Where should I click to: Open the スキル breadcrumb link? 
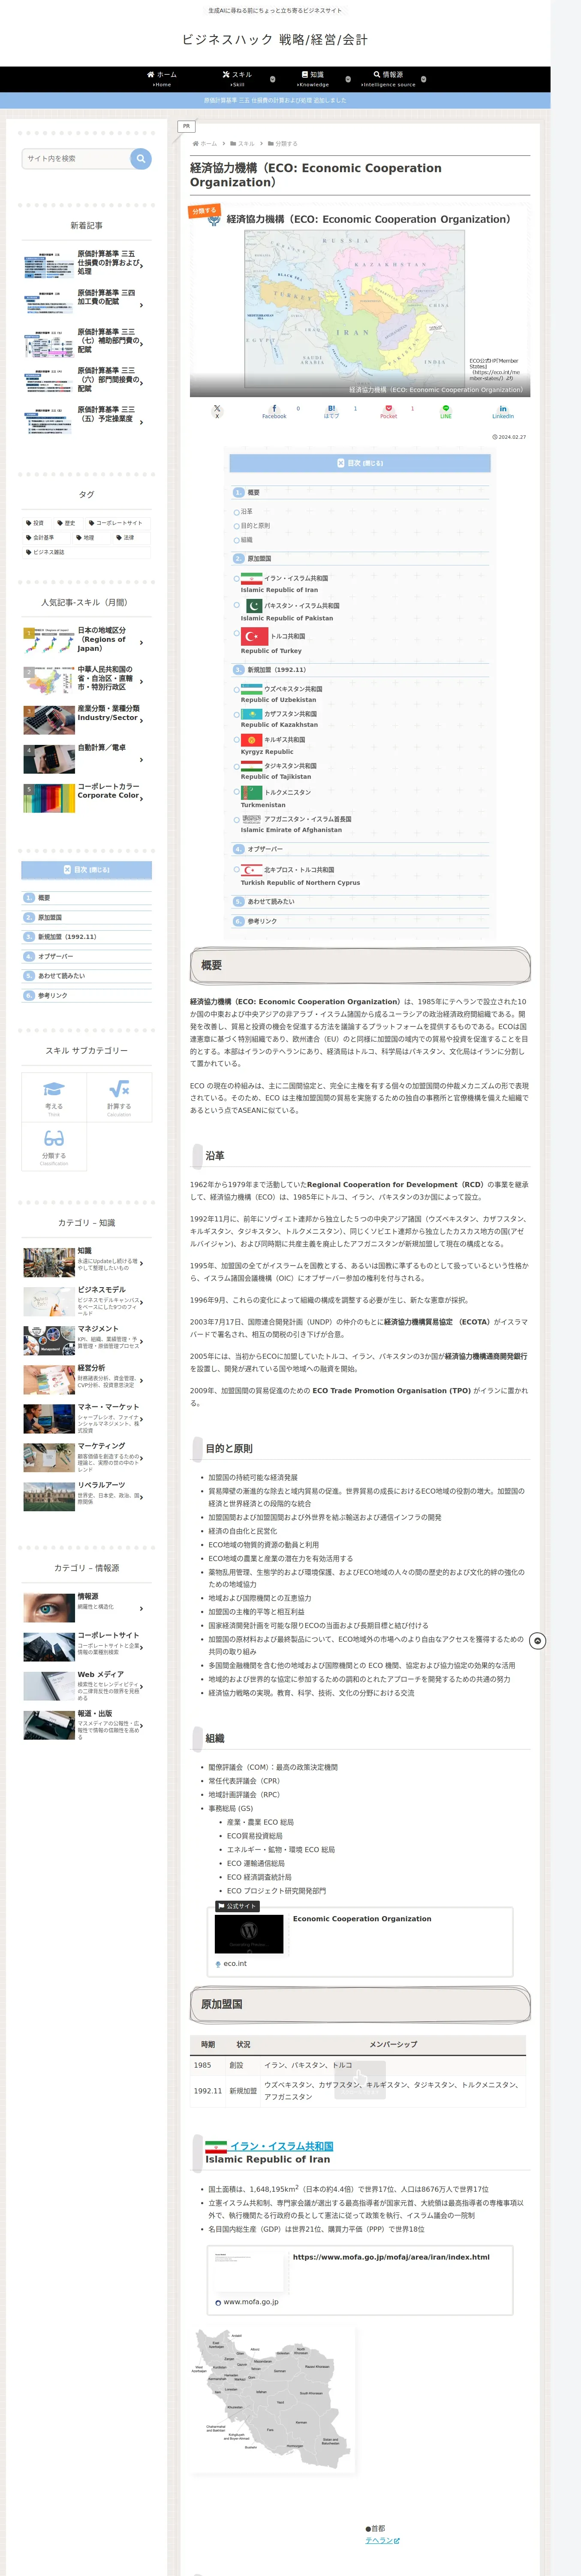pos(246,144)
